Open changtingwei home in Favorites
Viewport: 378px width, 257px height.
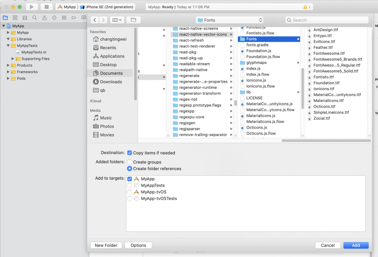click(110, 39)
